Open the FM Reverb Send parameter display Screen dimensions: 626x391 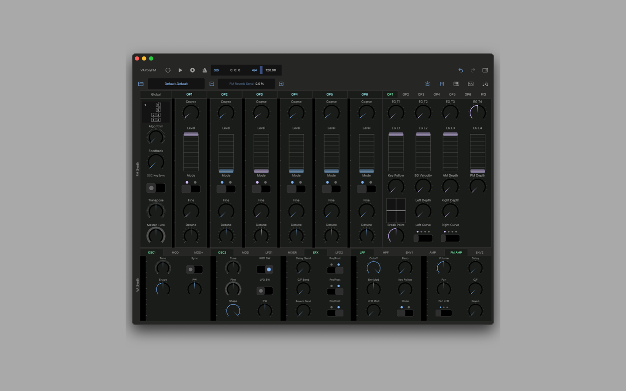[x=246, y=84]
